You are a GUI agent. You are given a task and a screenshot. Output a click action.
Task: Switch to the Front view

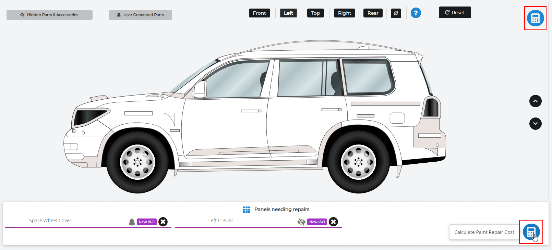pos(259,13)
